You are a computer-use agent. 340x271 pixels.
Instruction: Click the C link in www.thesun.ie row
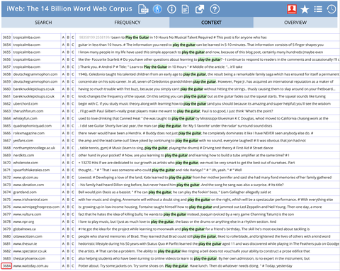[73, 243]
